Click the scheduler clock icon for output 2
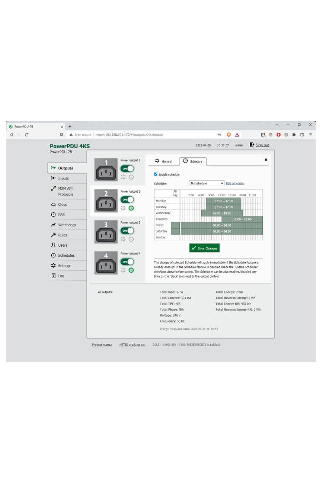Viewport: 322px width, 483px height. (x=131, y=208)
